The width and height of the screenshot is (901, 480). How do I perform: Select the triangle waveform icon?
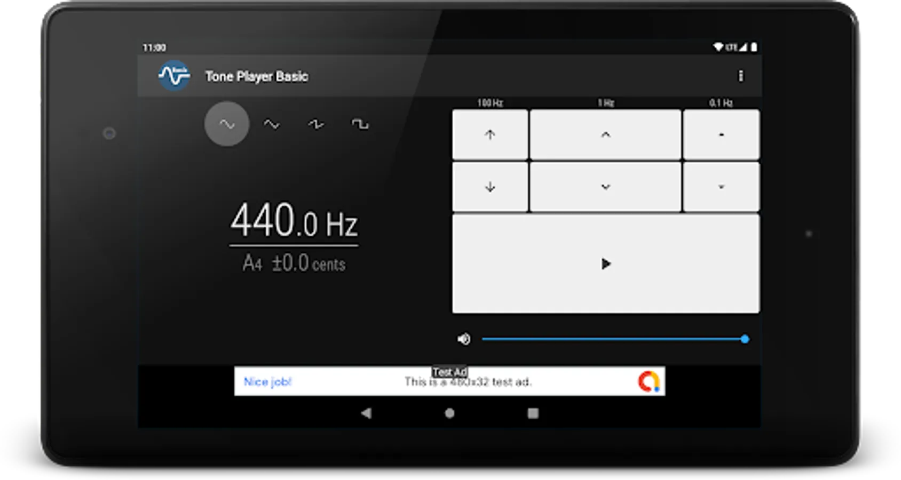point(272,124)
